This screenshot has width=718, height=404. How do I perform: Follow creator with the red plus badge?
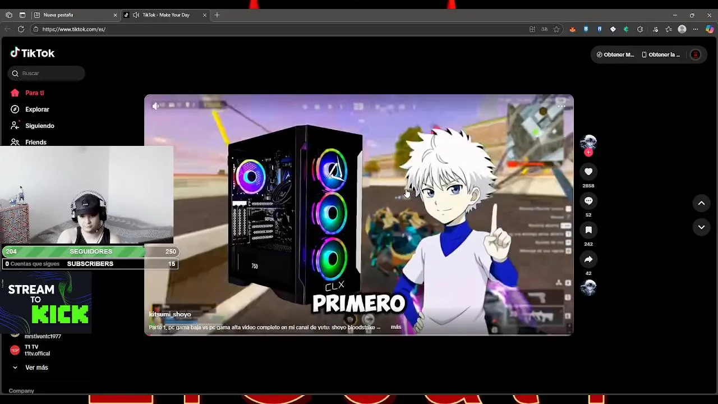(x=588, y=153)
